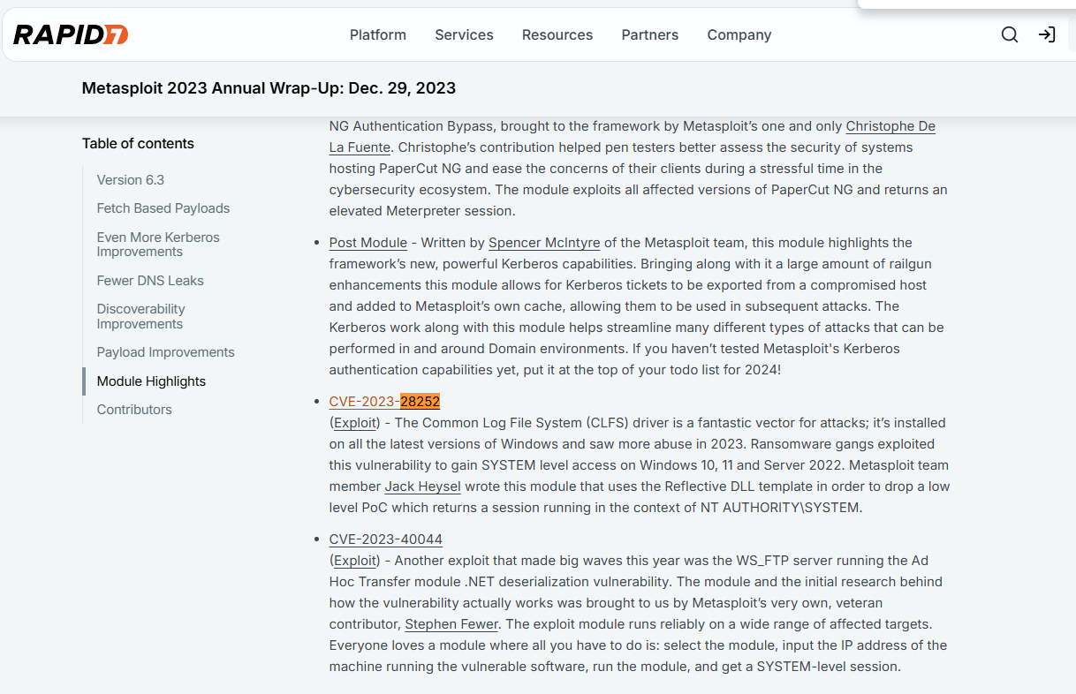This screenshot has height=694, width=1076.
Task: Open Spencer McIntyre profile link
Action: 545,243
